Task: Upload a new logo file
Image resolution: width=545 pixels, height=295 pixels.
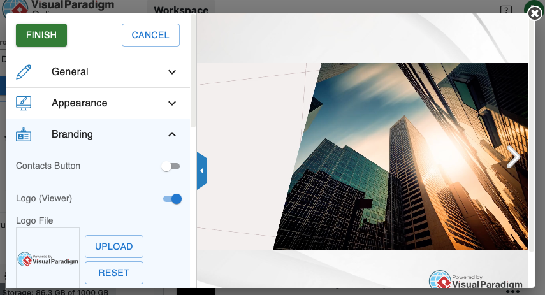Action: click(x=114, y=247)
